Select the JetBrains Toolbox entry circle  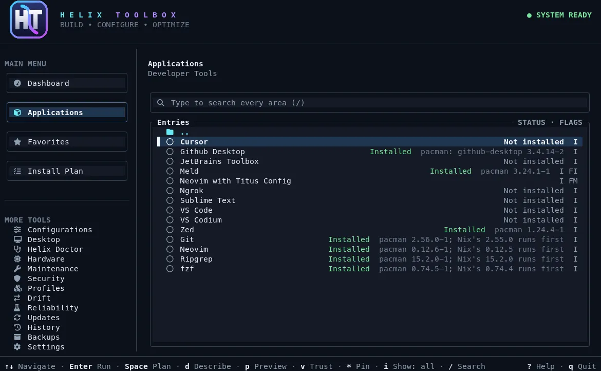click(x=170, y=161)
